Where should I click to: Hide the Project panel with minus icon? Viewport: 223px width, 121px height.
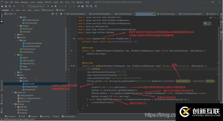65,14
